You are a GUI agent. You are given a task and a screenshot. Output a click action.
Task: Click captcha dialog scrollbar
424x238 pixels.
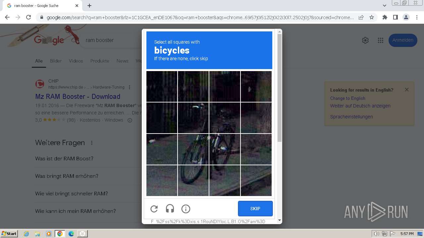pyautogui.click(x=280, y=88)
